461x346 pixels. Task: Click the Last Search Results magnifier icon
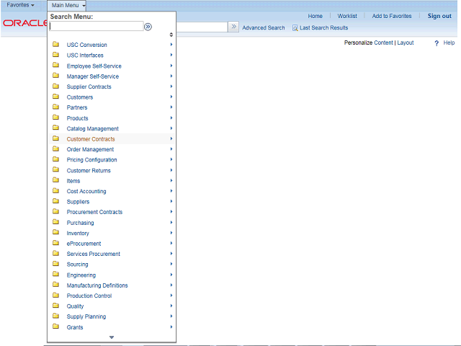(295, 28)
